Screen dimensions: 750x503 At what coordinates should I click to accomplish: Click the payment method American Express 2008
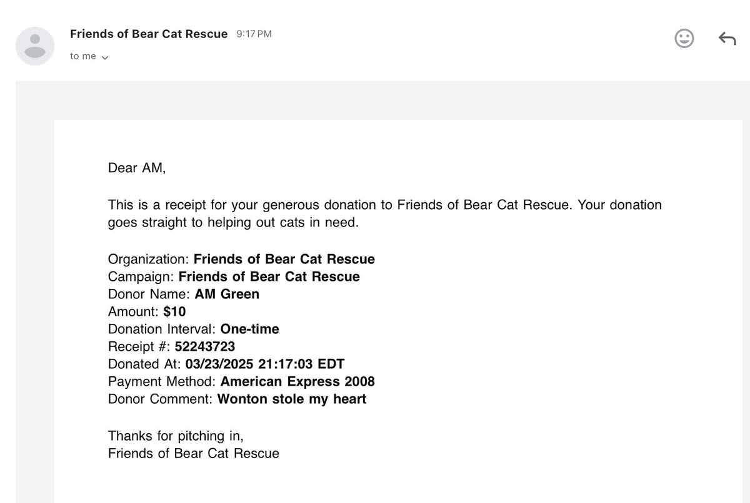click(x=298, y=381)
